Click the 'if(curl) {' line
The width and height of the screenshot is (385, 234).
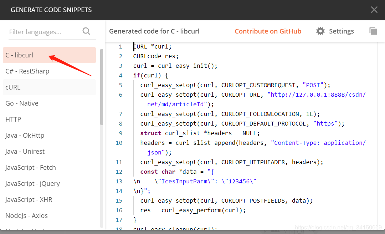click(151, 75)
